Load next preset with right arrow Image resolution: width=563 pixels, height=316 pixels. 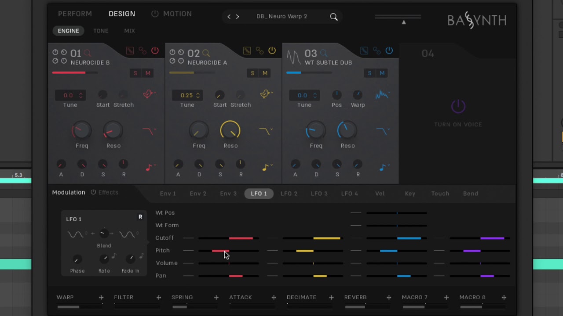pyautogui.click(x=238, y=17)
